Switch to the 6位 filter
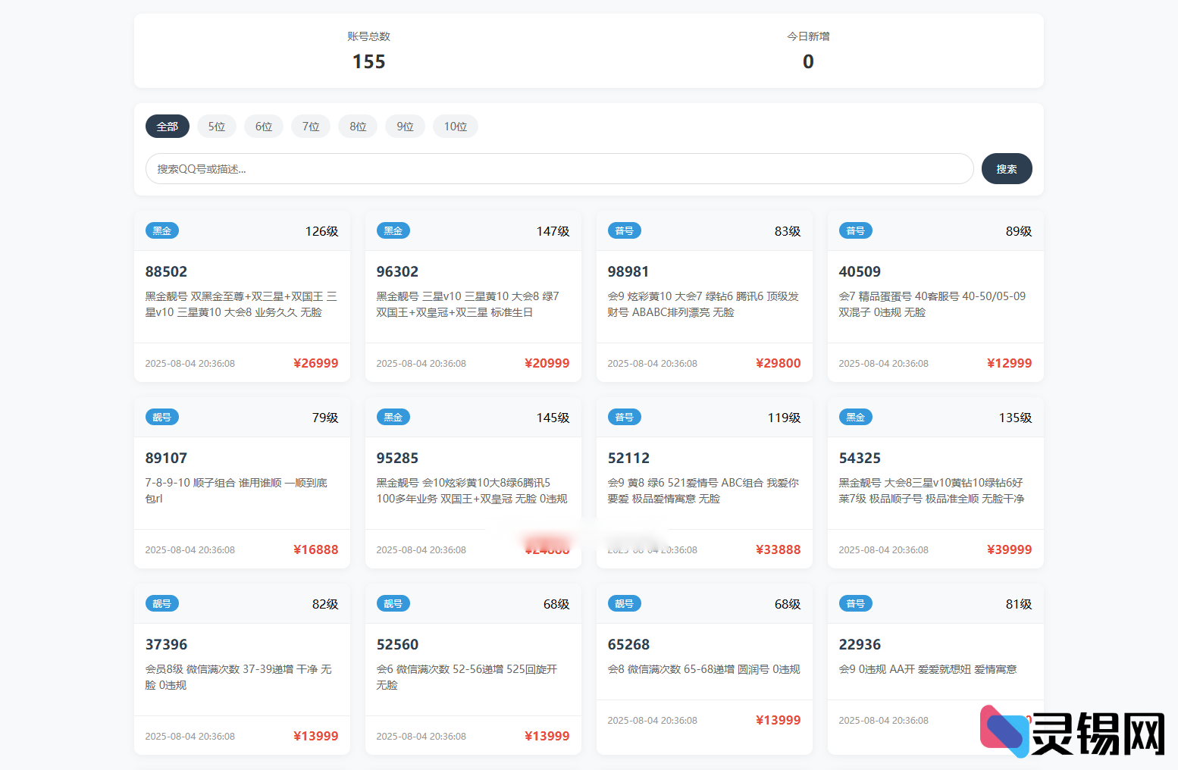Viewport: 1178px width, 770px height. (264, 127)
